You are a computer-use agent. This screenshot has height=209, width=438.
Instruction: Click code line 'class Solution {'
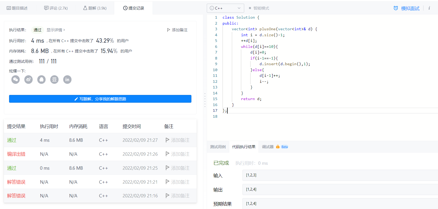(x=241, y=17)
